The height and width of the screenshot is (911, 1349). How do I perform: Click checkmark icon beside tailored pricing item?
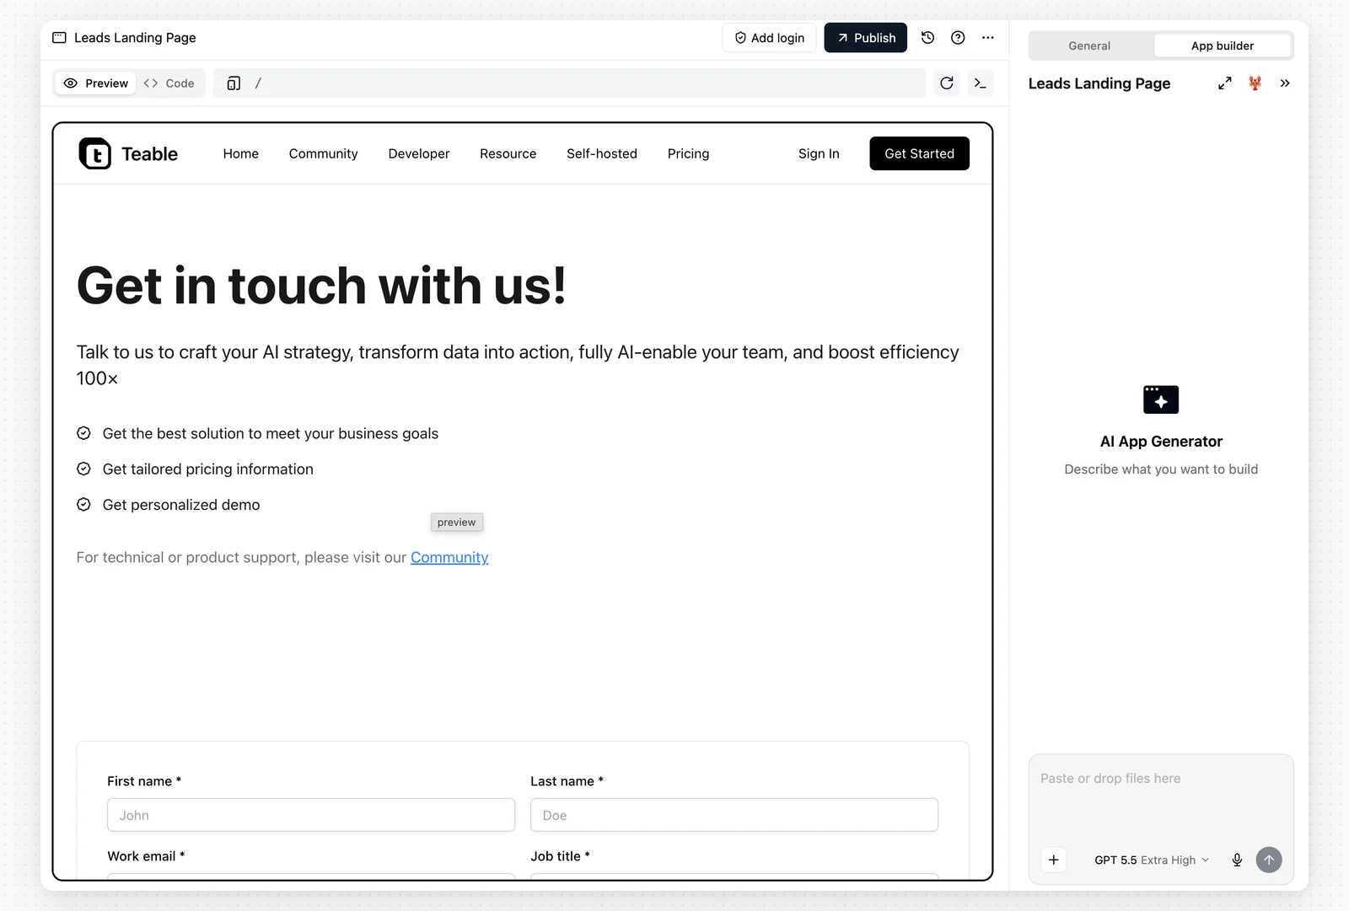pos(83,469)
